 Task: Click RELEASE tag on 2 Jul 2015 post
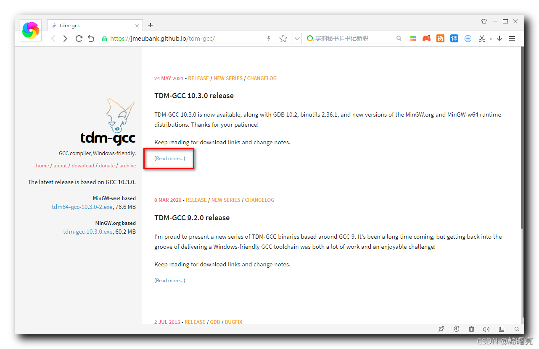195,322
